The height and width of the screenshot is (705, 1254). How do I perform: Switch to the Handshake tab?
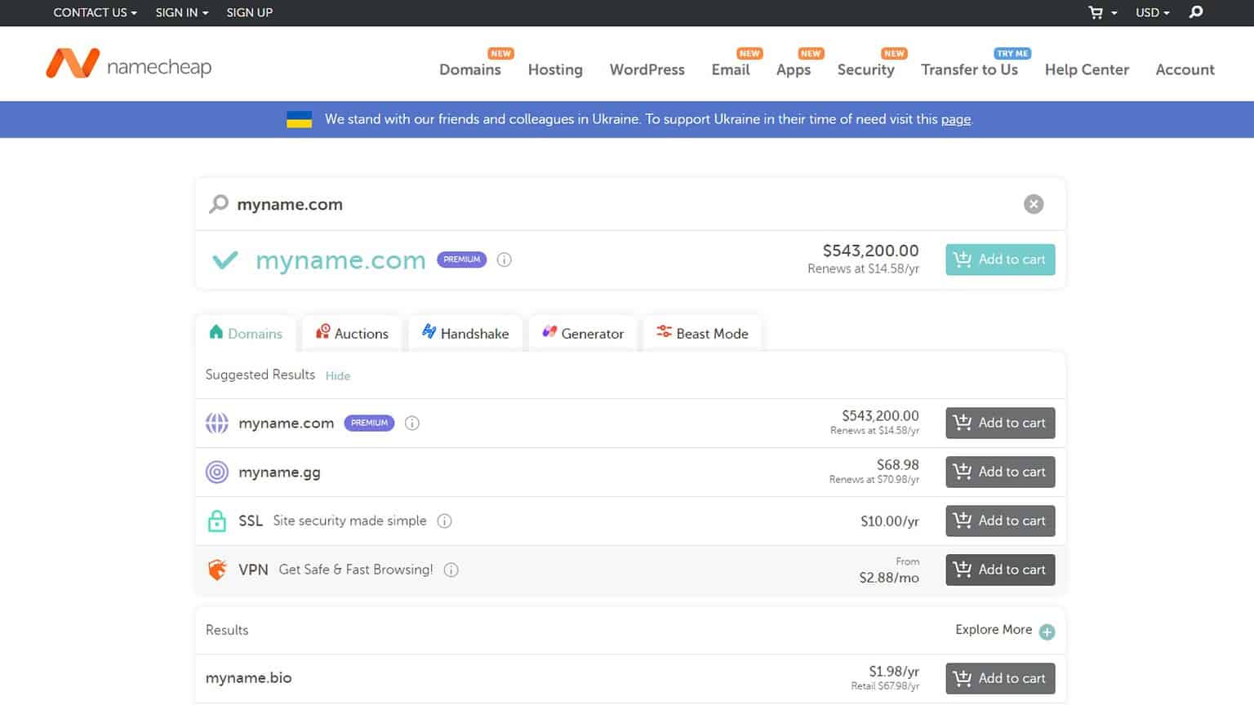click(x=465, y=333)
